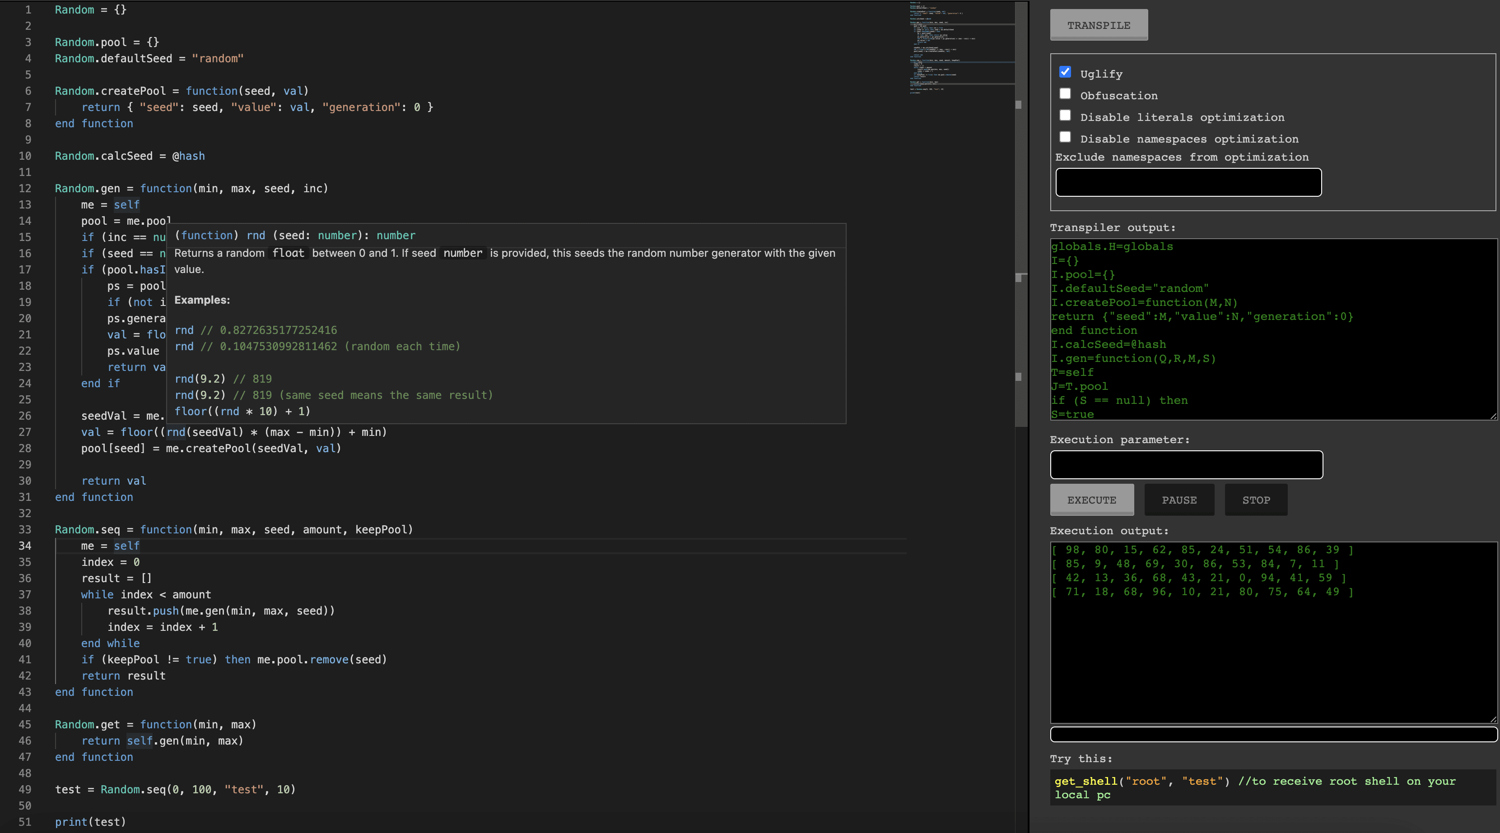Select line number 34 in the gutter
Viewport: 1500px width, 833px height.
click(x=24, y=546)
